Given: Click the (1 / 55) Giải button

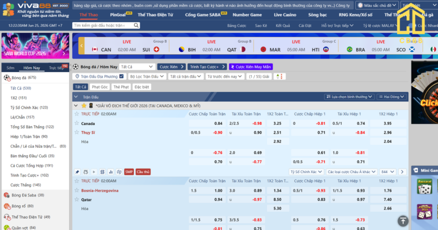Looking at the screenshot, I should click(259, 77).
